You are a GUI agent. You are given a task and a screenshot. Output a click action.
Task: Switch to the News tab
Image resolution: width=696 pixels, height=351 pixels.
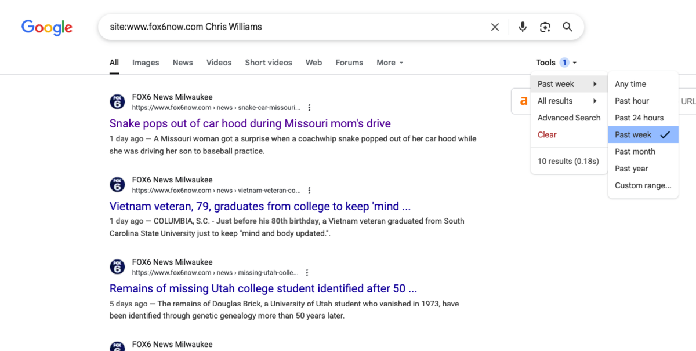pyautogui.click(x=182, y=63)
